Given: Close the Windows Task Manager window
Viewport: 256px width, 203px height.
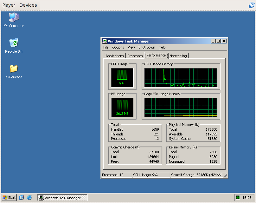Looking at the screenshot, I should 224,41.
